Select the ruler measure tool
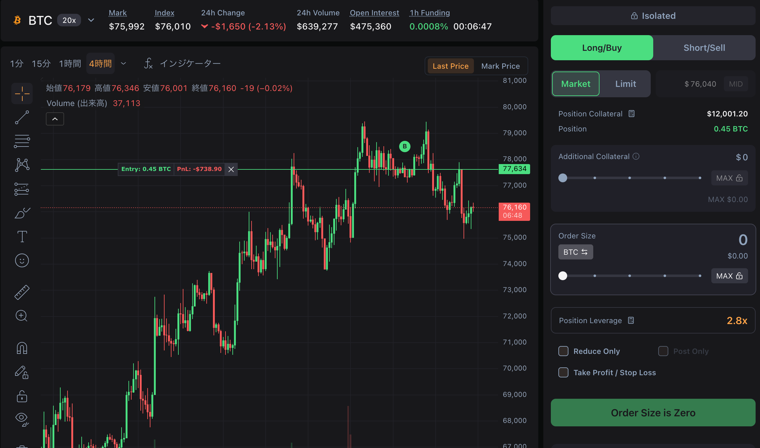This screenshot has width=760, height=448. tap(22, 292)
